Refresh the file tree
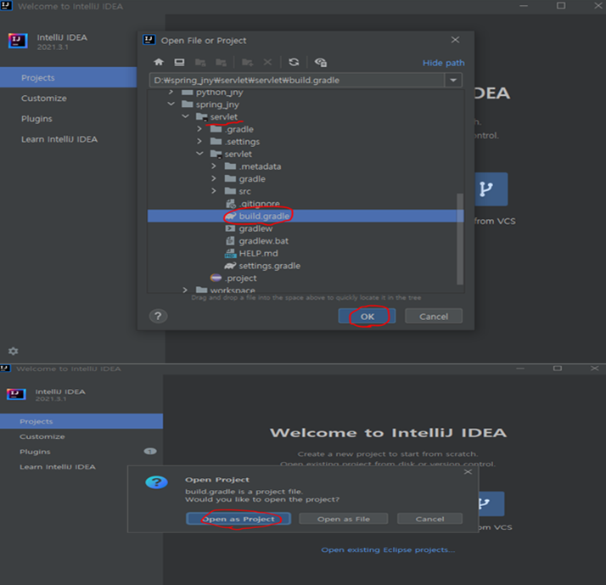606x585 pixels. click(294, 62)
